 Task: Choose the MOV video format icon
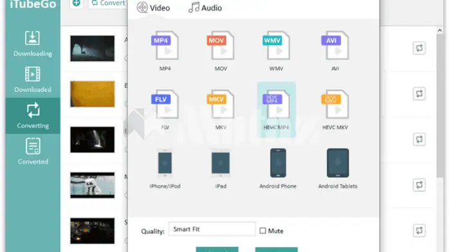pyautogui.click(x=221, y=46)
